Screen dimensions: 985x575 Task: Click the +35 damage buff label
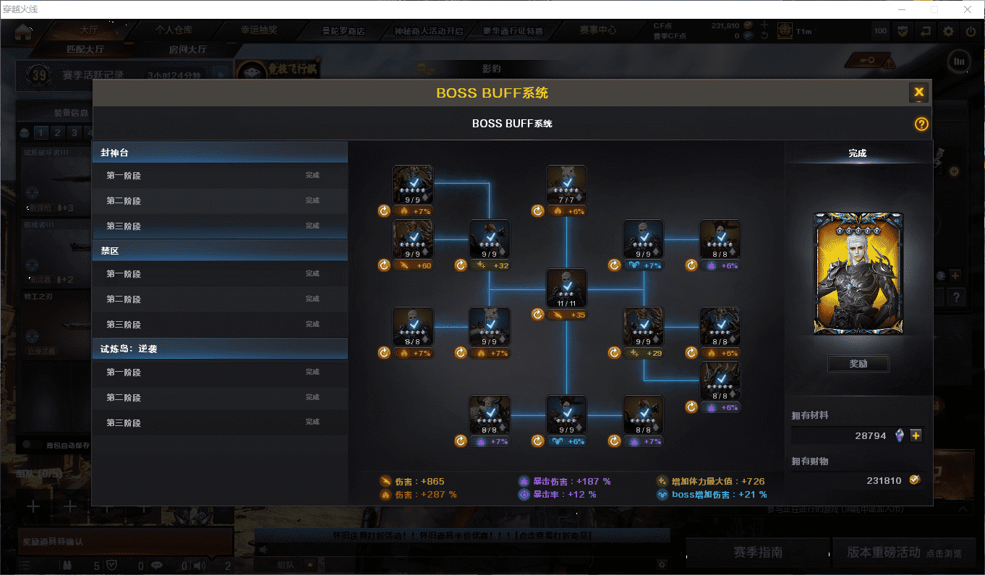pyautogui.click(x=568, y=315)
